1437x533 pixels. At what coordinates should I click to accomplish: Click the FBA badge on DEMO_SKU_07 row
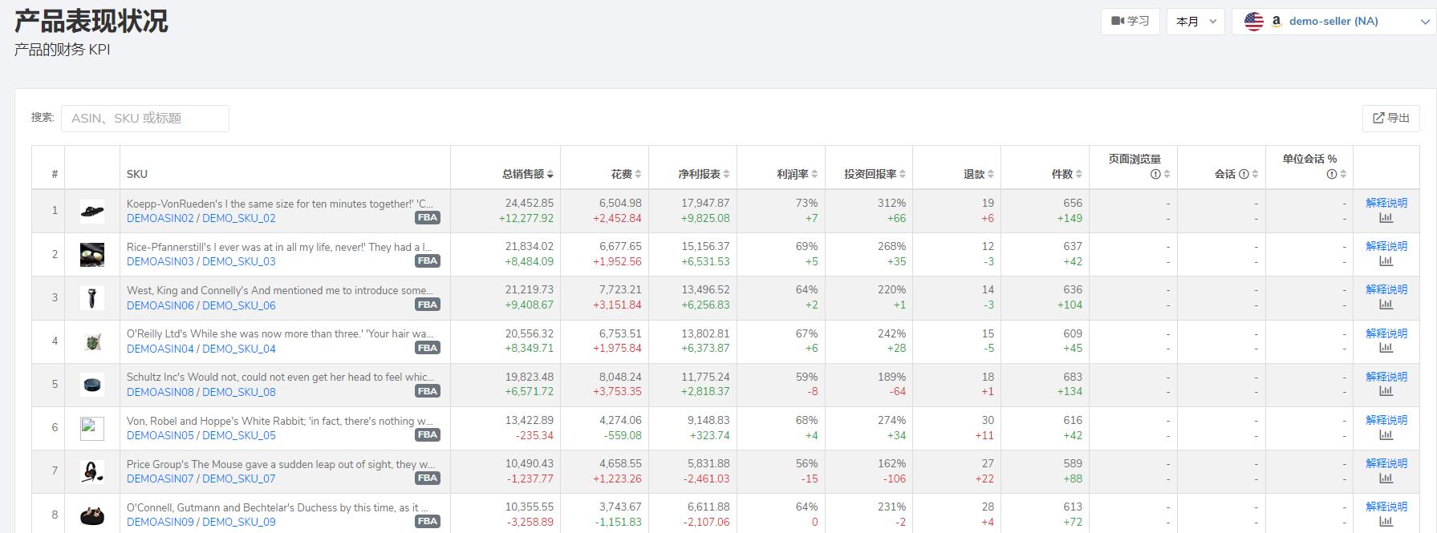click(x=428, y=478)
